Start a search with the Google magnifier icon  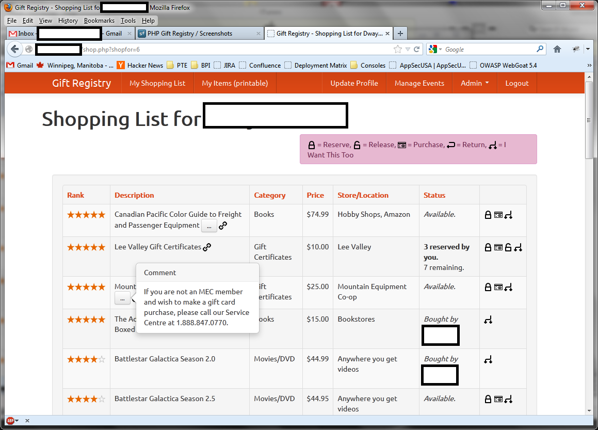point(540,49)
